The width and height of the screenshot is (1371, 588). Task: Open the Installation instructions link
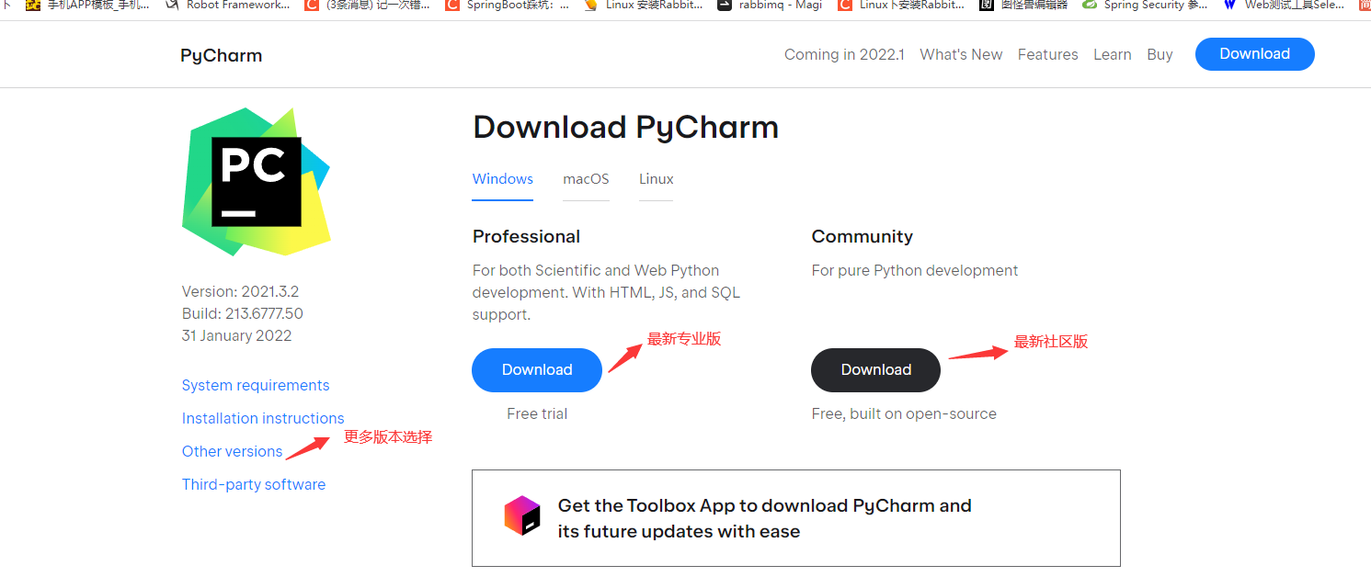pos(263,418)
